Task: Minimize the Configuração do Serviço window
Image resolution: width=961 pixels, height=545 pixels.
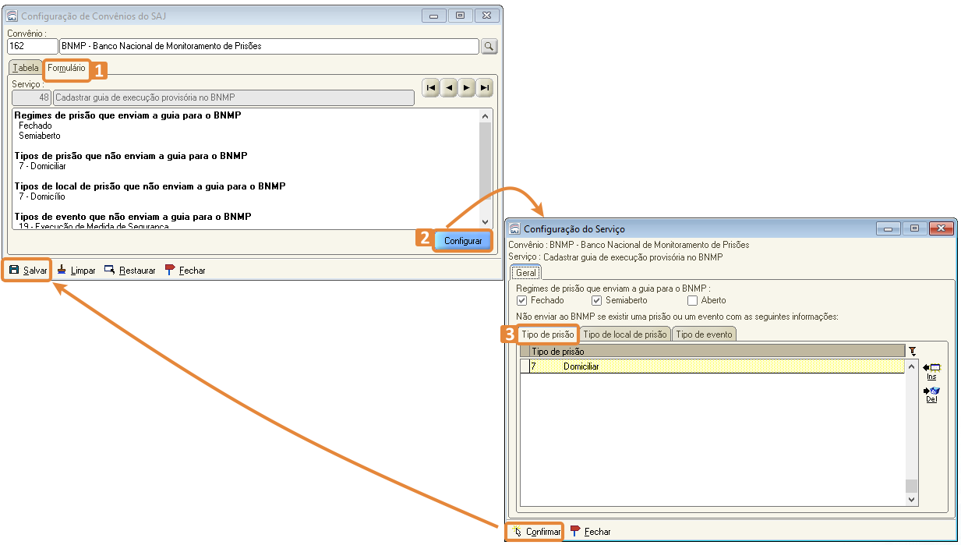Action: click(888, 229)
